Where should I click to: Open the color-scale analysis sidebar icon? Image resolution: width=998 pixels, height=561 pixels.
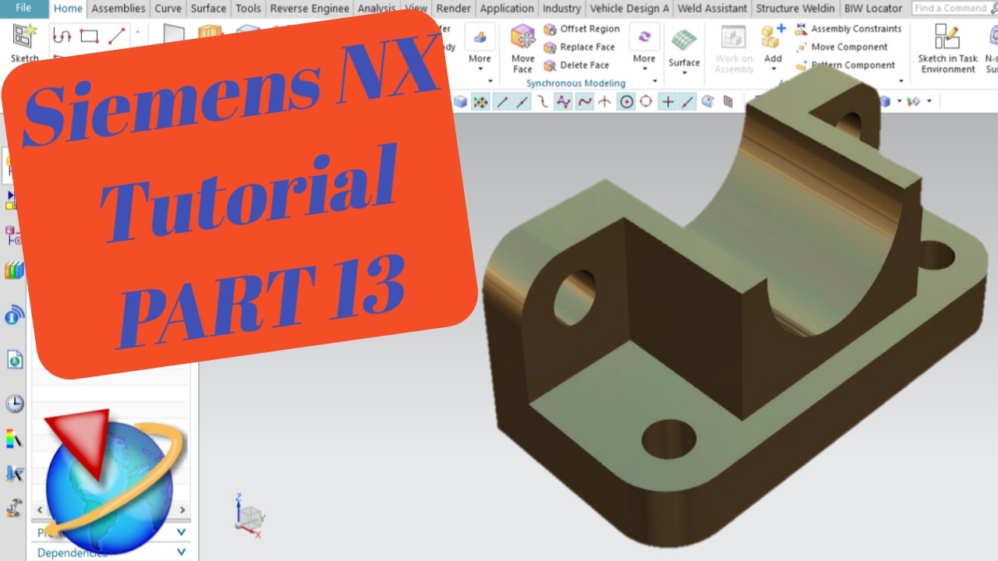[x=14, y=439]
